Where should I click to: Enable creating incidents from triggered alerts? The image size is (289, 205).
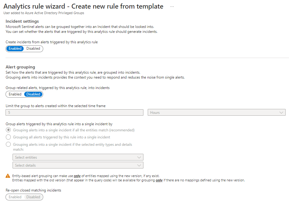point(15,48)
